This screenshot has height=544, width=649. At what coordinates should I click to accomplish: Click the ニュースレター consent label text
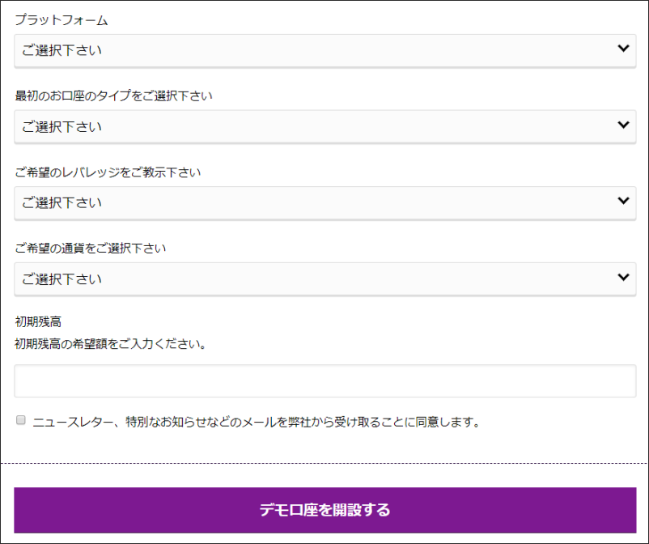tap(256, 422)
